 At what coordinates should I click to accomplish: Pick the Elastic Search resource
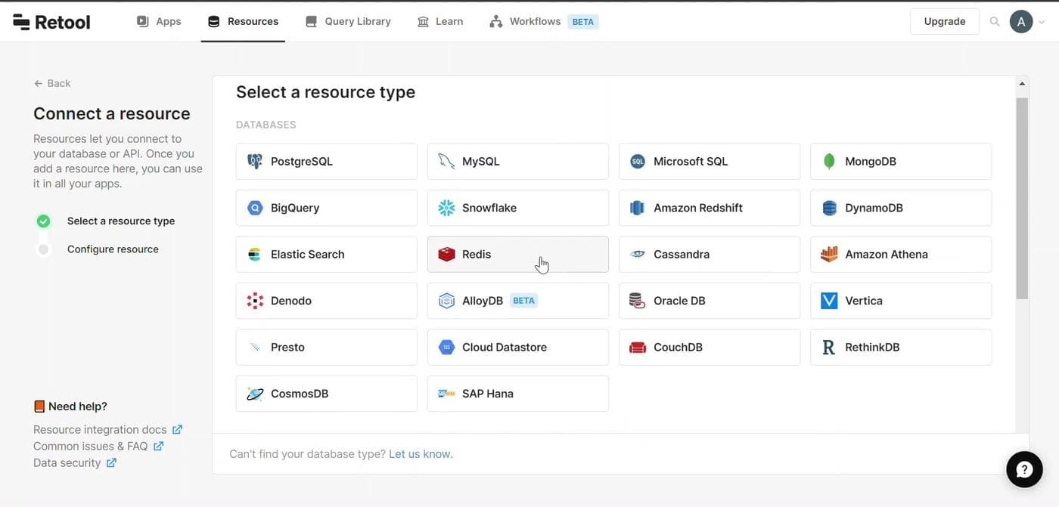pos(326,255)
